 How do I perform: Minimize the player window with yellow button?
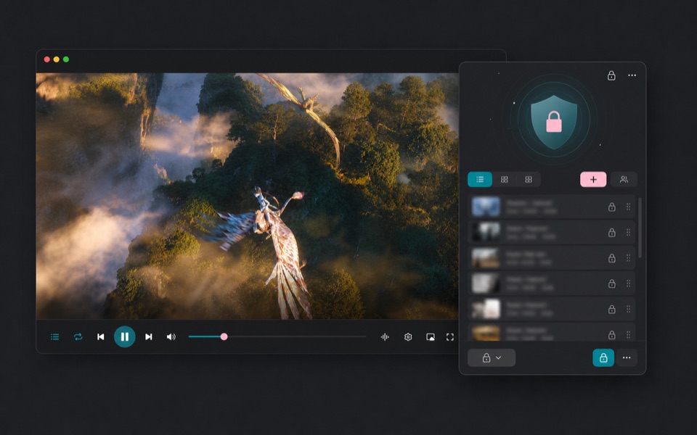pyautogui.click(x=57, y=59)
